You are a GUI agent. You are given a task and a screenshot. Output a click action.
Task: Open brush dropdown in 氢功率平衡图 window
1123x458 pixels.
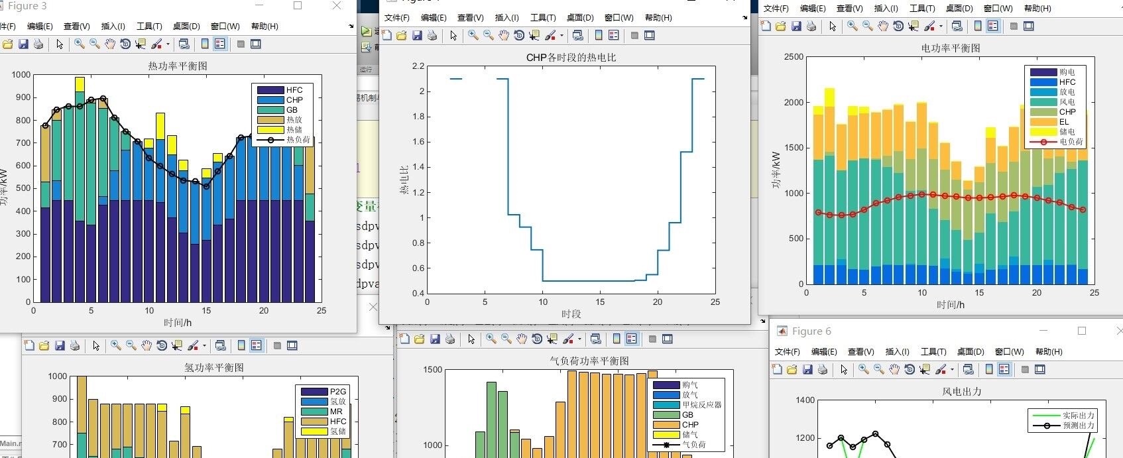click(204, 345)
